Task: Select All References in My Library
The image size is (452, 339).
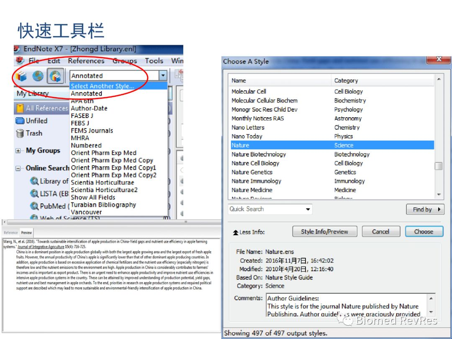Action: 41,108
